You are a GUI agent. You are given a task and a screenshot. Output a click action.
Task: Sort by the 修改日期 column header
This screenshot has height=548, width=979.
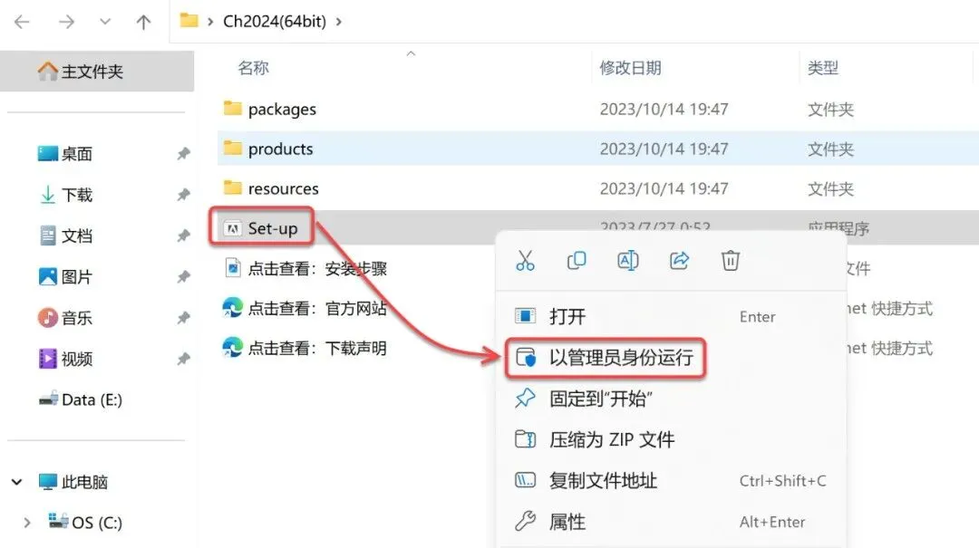coord(630,67)
